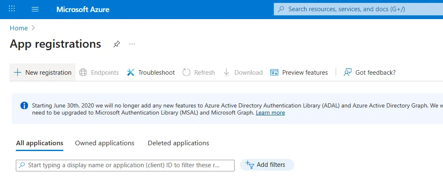Screen dimensions: 443x183
Task: Click the Troubleshoot tools icon
Action: click(x=130, y=73)
